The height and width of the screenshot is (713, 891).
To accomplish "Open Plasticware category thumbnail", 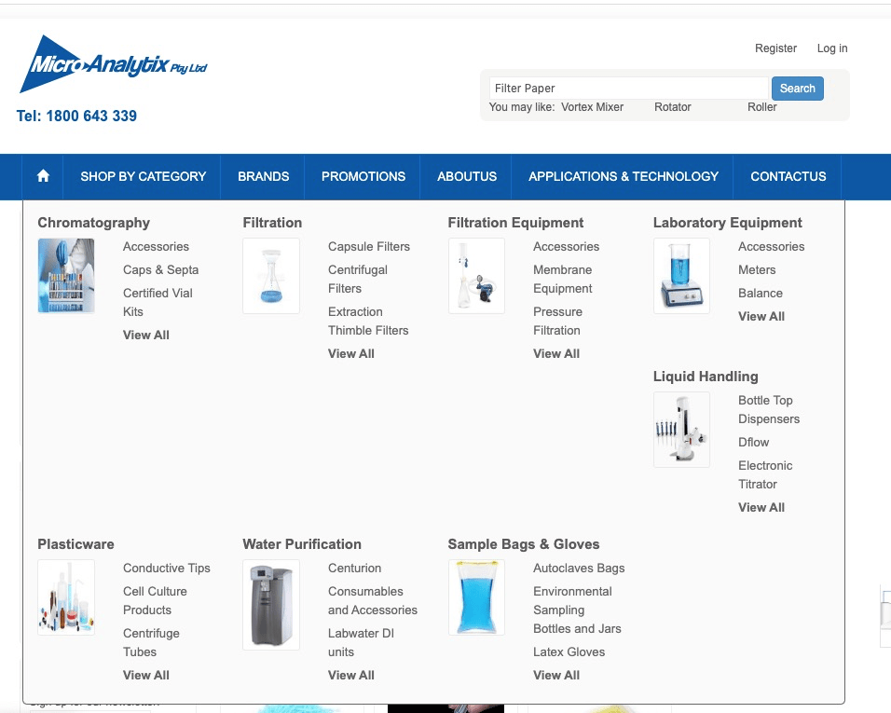I will [66, 597].
